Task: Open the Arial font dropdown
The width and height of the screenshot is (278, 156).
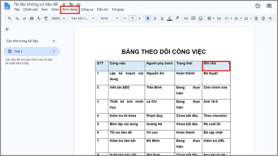Action: click(x=109, y=18)
